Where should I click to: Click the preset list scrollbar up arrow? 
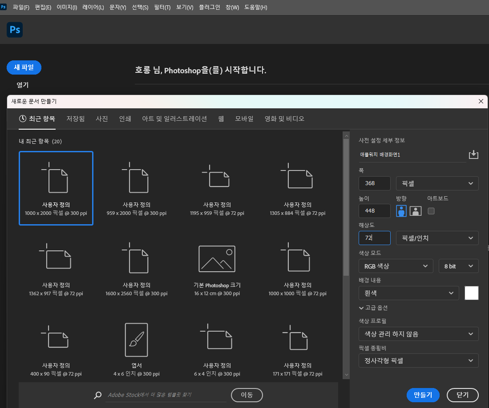[346, 136]
